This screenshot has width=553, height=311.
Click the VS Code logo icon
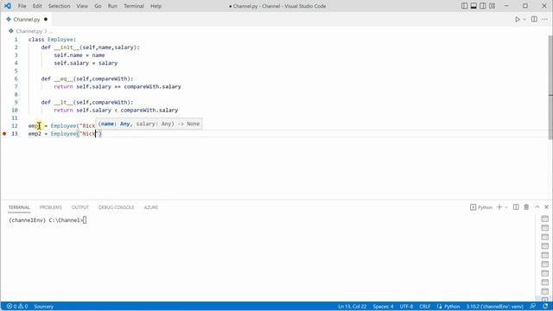point(8,6)
